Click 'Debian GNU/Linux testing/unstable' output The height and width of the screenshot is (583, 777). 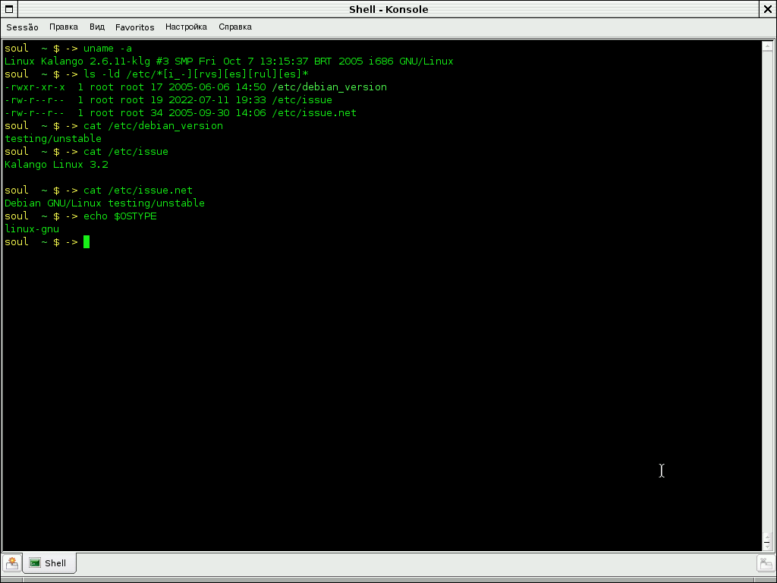[105, 203]
